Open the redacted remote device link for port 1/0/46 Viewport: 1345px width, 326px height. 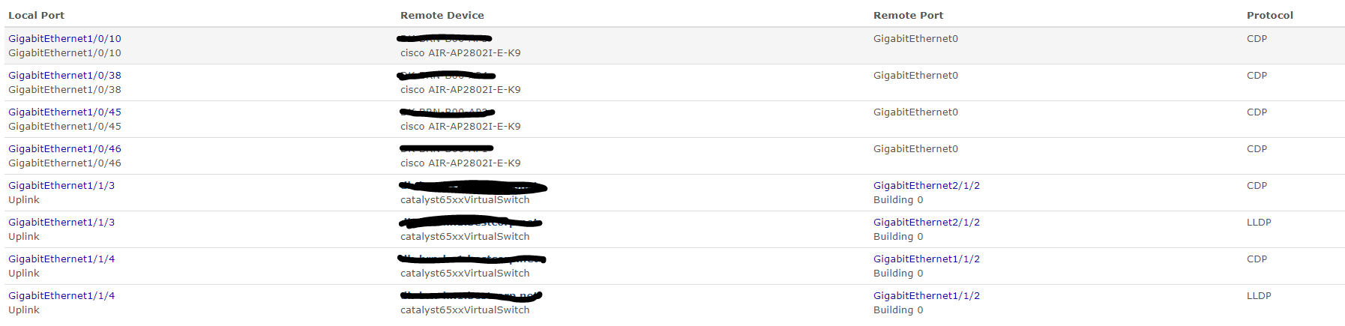[446, 149]
